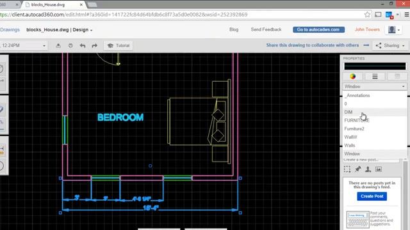Click the cast screen icon in the browser bar
Screen dimensions: 410x230
coord(378,15)
